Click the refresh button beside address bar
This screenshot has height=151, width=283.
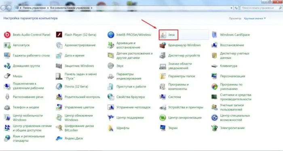tap(236, 8)
